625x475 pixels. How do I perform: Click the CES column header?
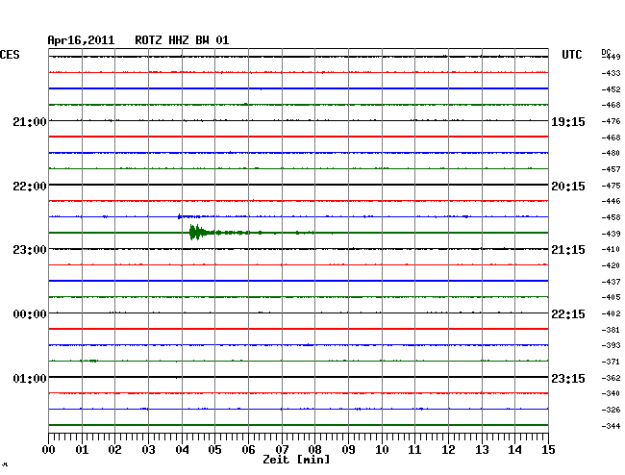(10, 55)
